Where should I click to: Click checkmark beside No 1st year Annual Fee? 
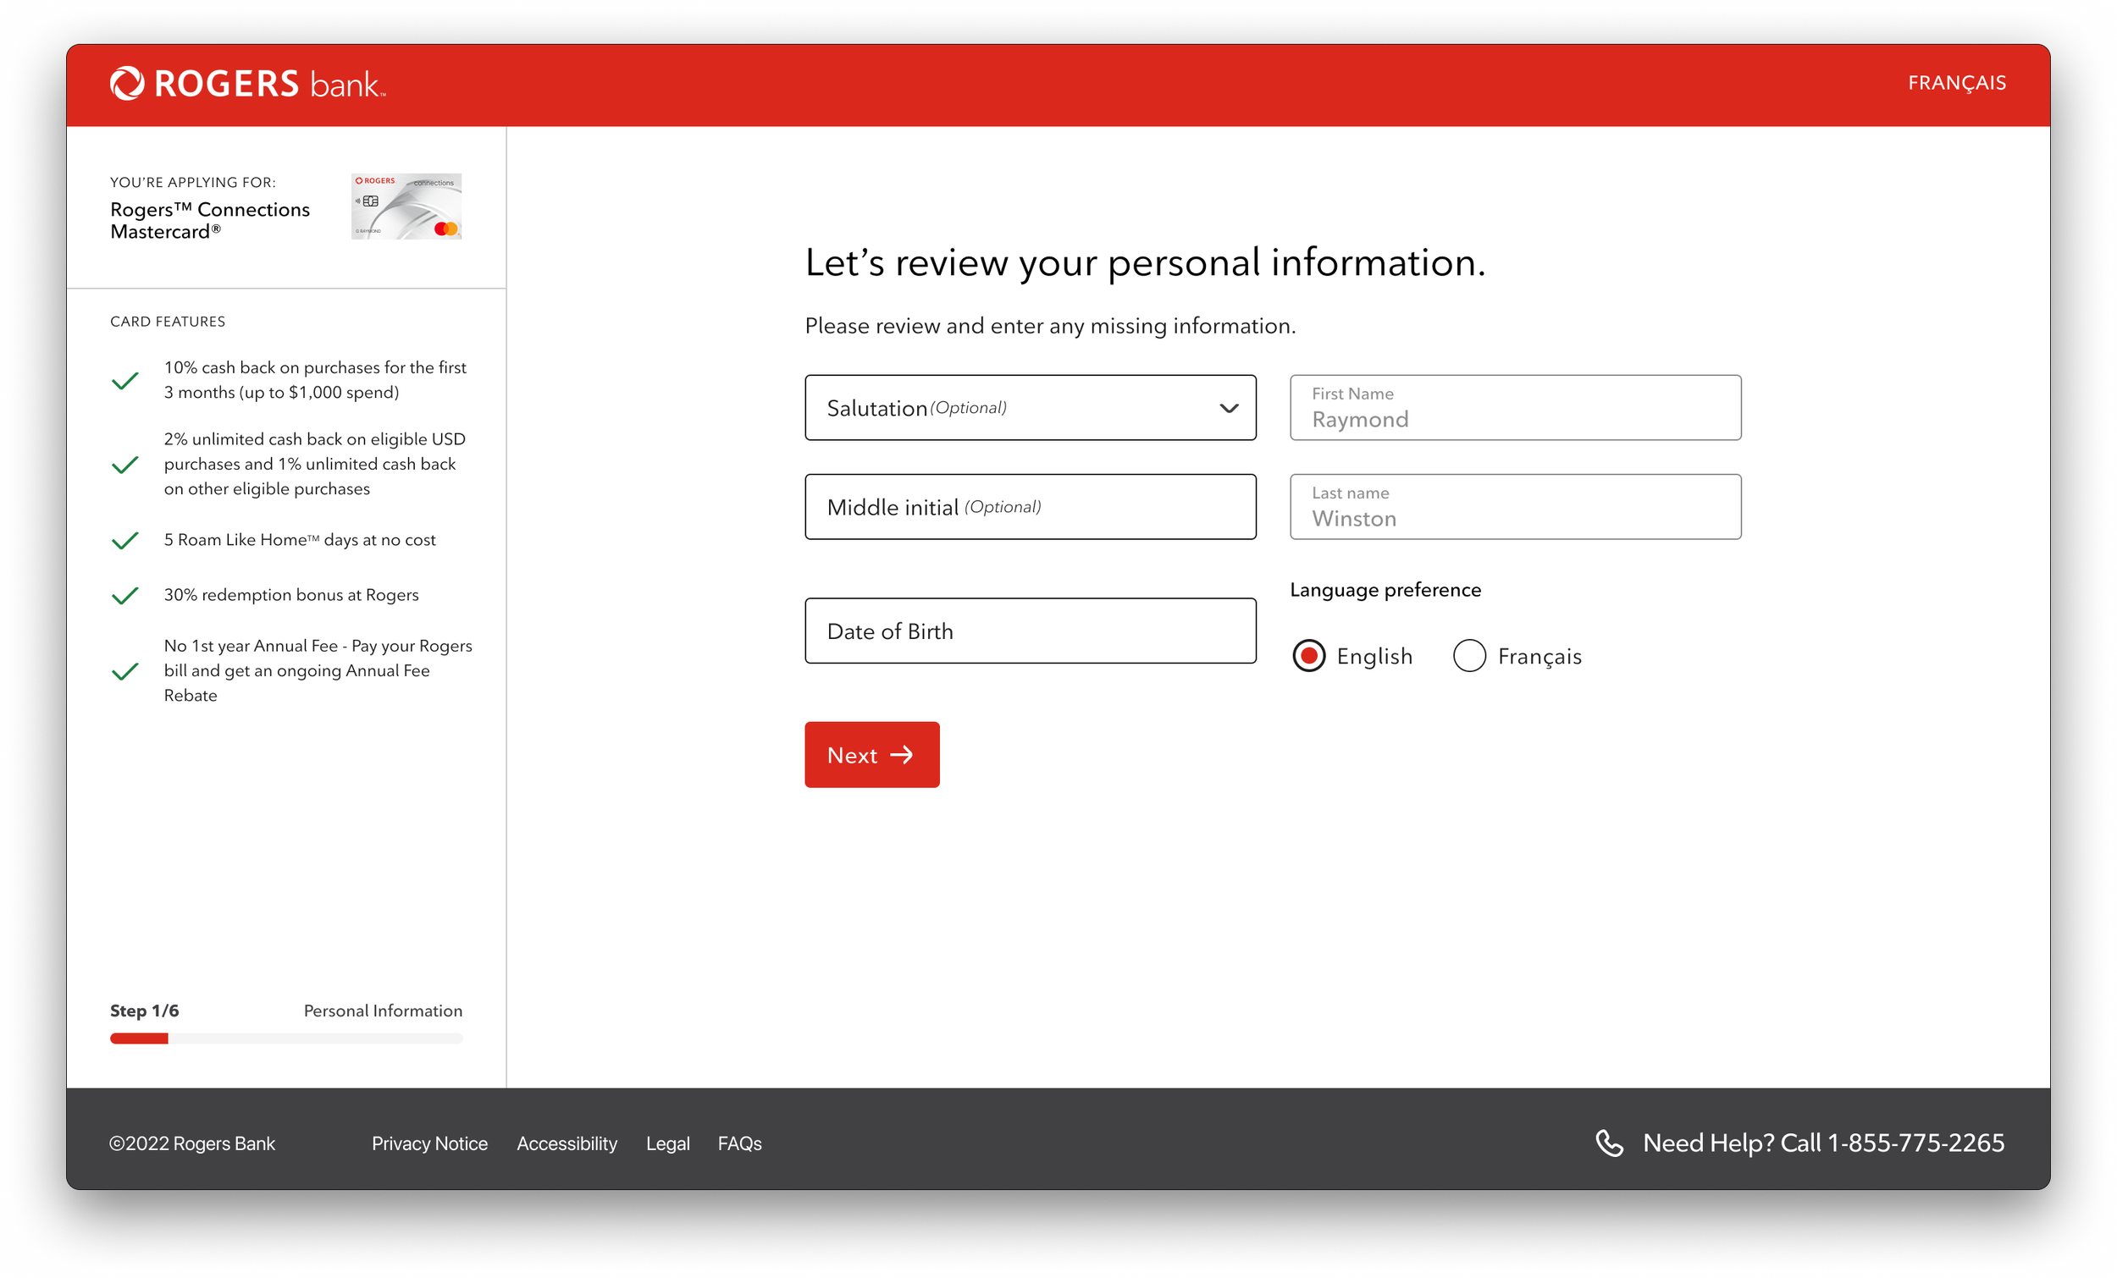(125, 671)
